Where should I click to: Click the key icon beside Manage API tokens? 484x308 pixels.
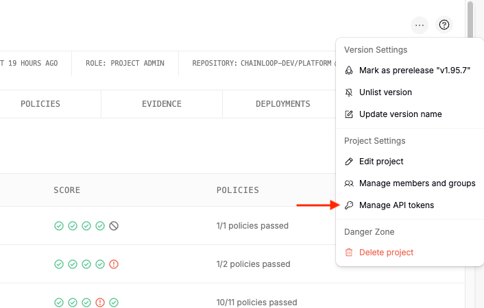(x=349, y=205)
